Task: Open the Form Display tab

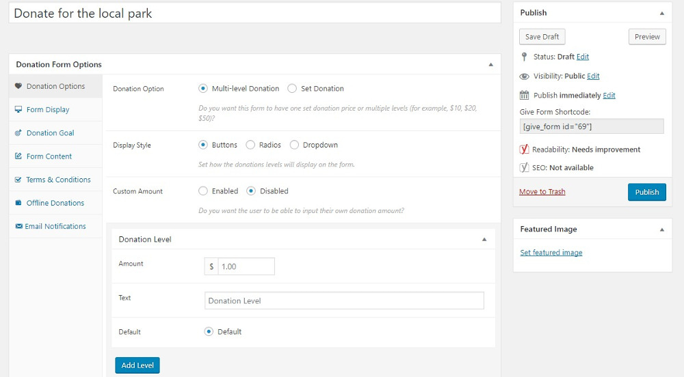Action: (48, 109)
